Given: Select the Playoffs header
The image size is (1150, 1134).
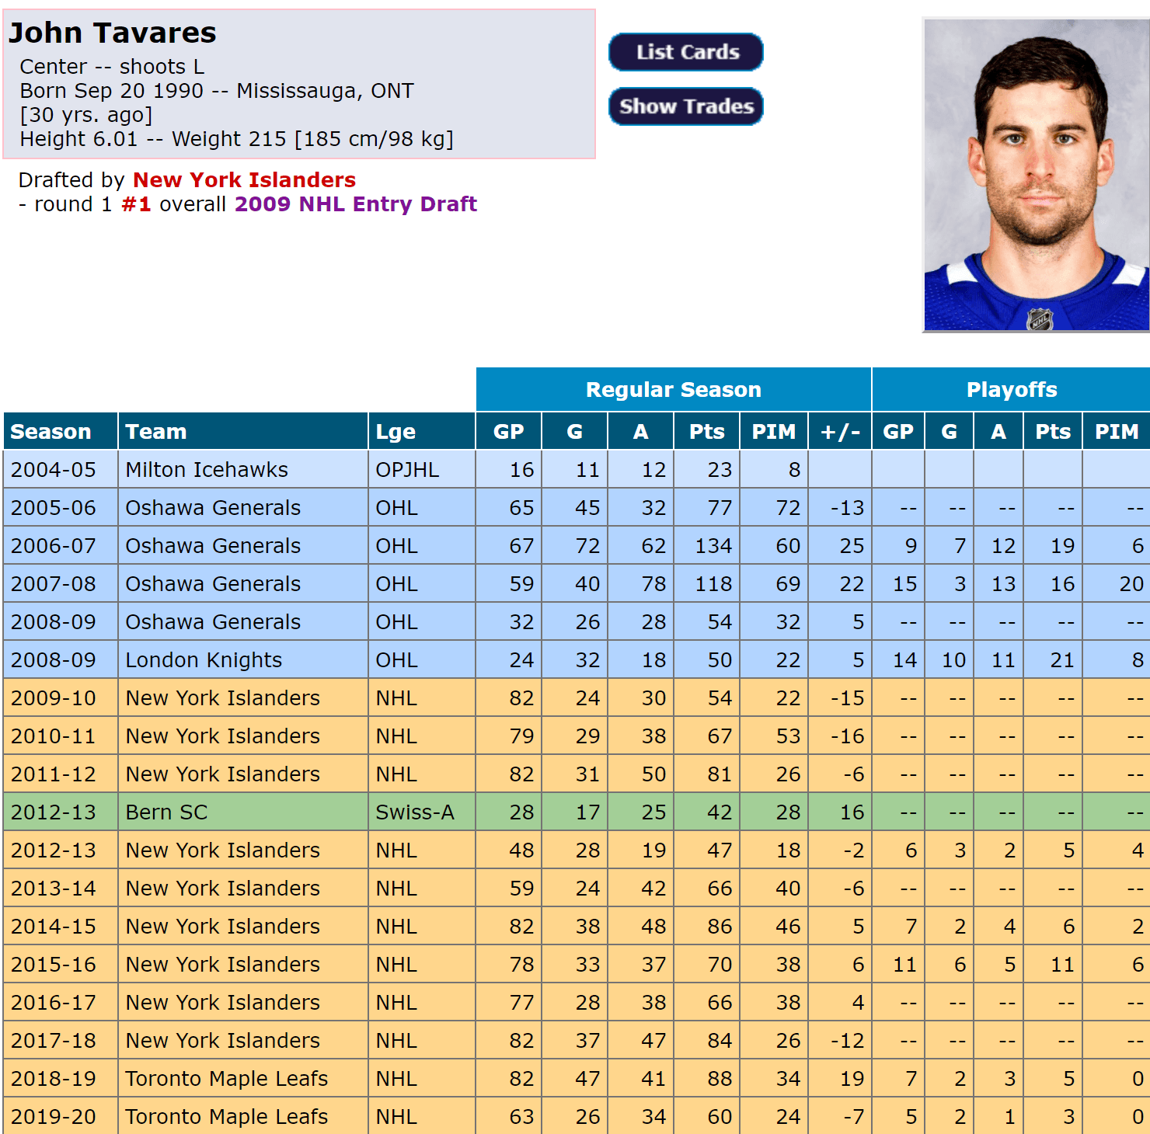Looking at the screenshot, I should tap(1011, 390).
